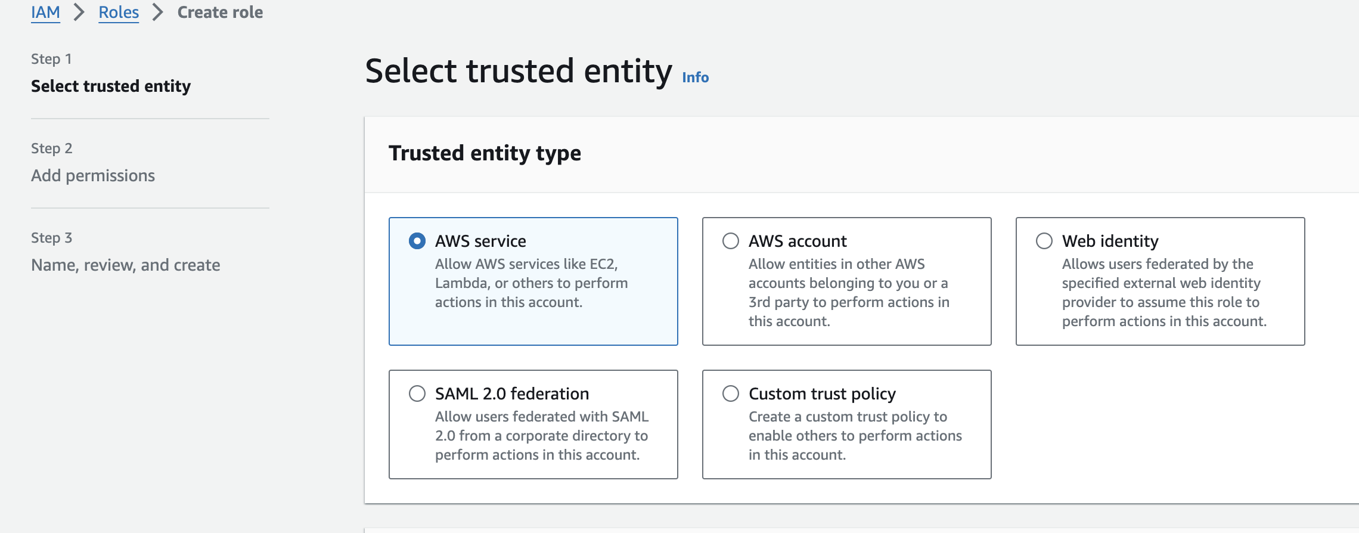Viewport: 1359px width, 533px height.
Task: Go to the Roles breadcrumb link
Action: pos(119,13)
